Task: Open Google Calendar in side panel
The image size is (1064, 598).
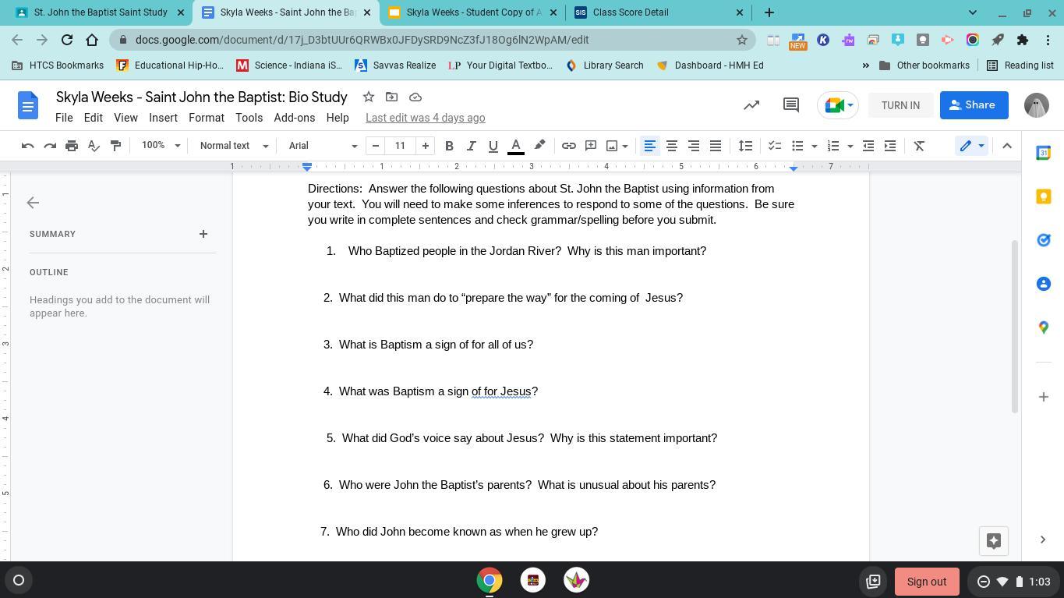Action: coord(1044,153)
